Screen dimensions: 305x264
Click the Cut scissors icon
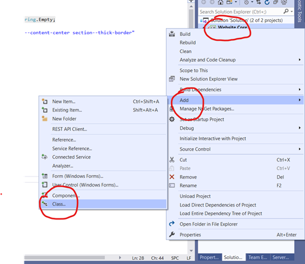coord(172,160)
